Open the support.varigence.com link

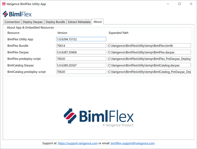[78, 143]
